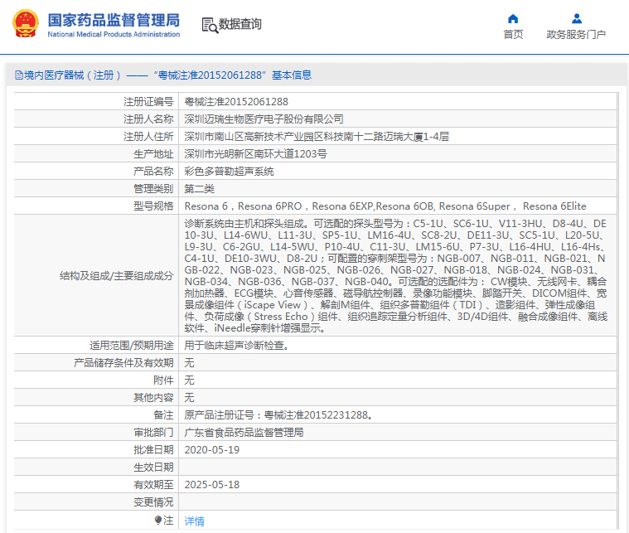
Task: Click the 生产地址 label
Action: (153, 153)
